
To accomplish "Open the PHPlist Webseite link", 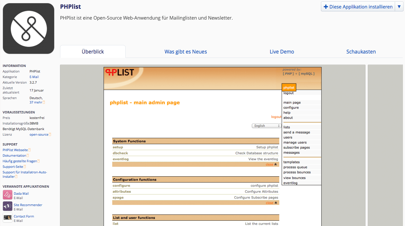I will point(15,150).
